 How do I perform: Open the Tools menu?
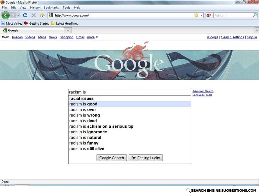(66, 7)
